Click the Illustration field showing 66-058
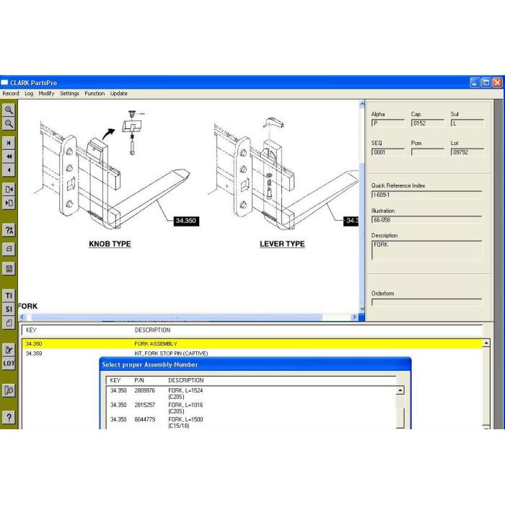The height and width of the screenshot is (505, 505). pyautogui.click(x=427, y=220)
